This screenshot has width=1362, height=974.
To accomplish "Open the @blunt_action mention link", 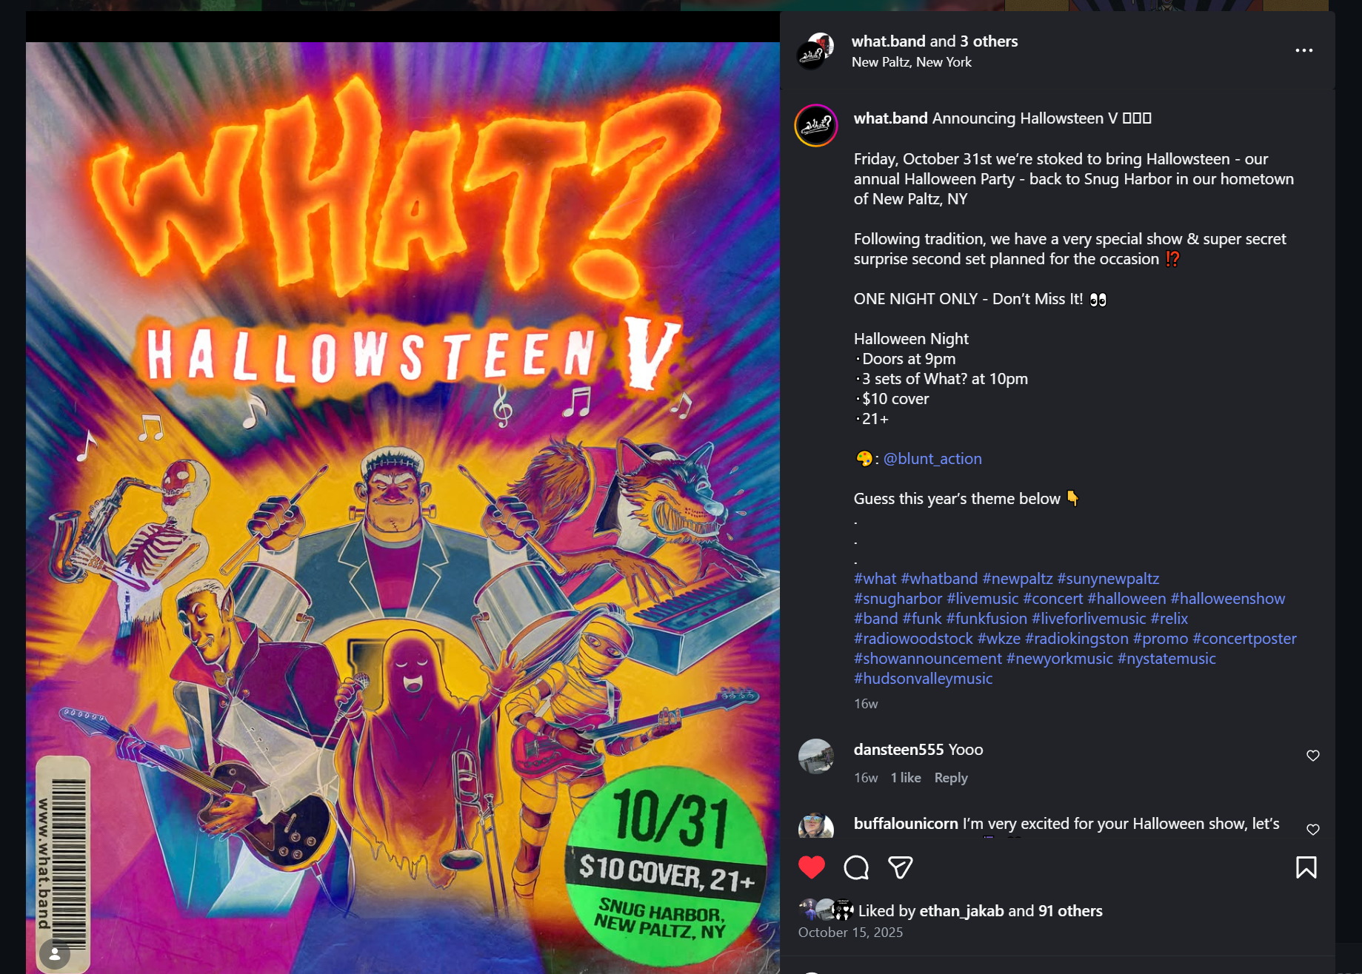I will point(932,459).
